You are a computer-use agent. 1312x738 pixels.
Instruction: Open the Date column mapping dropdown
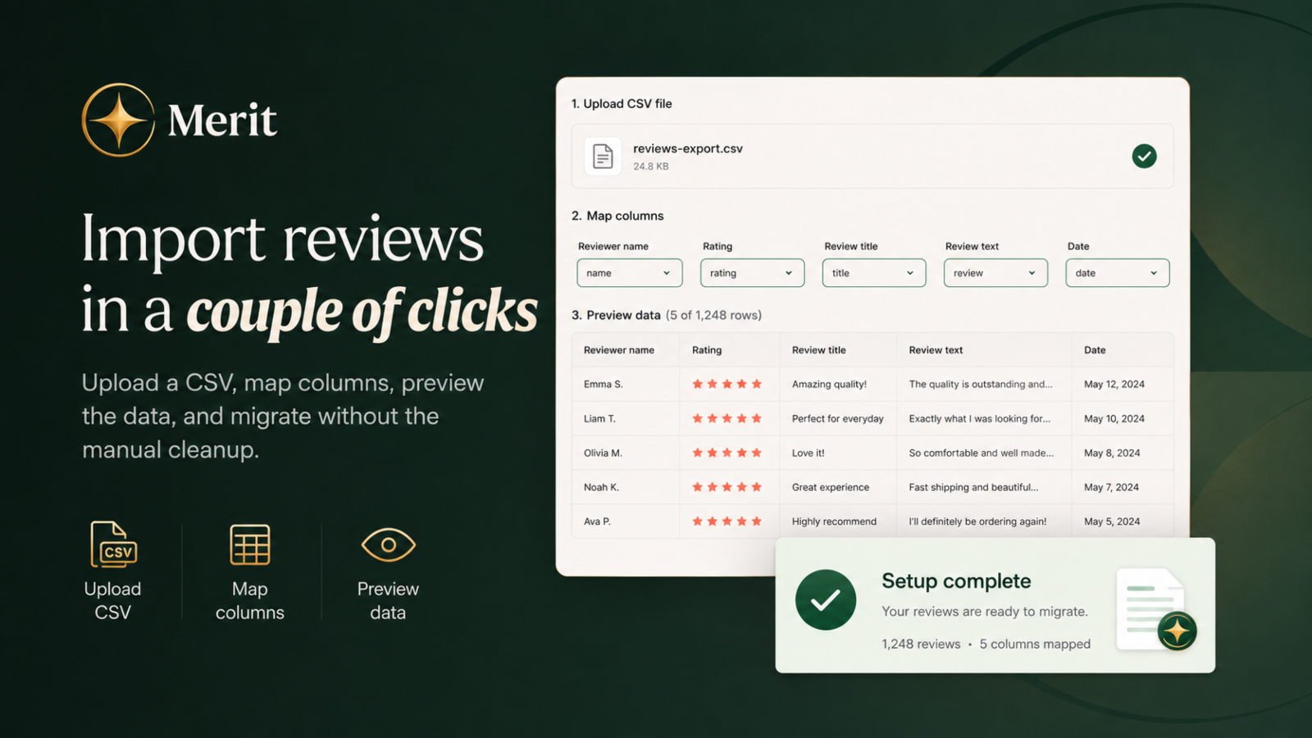pos(1118,273)
